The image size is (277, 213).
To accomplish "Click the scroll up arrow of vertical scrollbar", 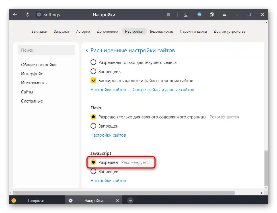I will (x=266, y=23).
